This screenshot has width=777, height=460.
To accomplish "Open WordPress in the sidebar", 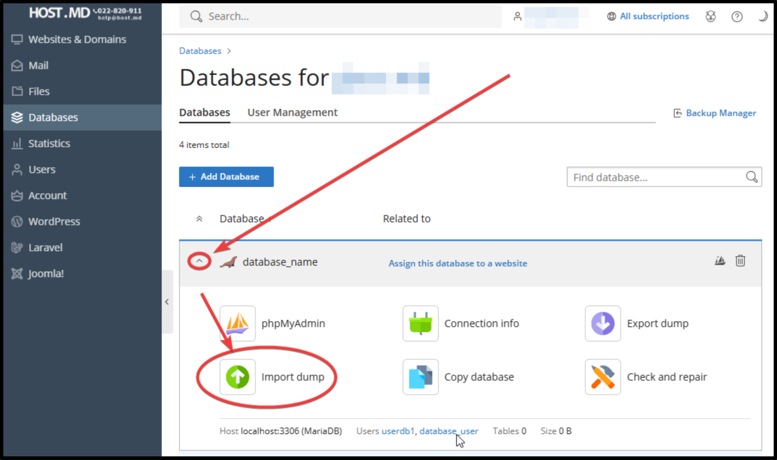I will click(x=82, y=221).
